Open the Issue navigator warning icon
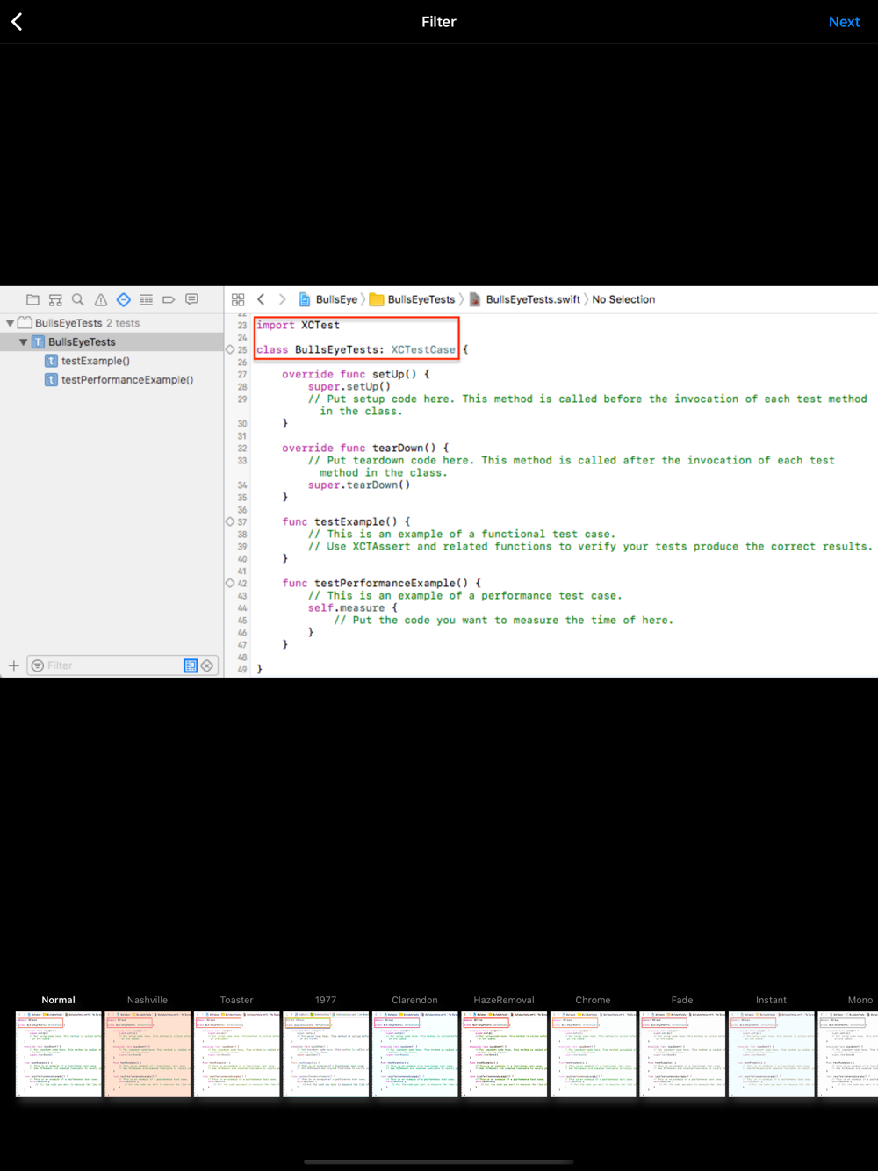Screen dimensions: 878x1171 (x=101, y=299)
